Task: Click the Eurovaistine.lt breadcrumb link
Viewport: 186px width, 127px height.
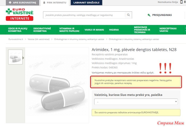Action: tap(16, 39)
